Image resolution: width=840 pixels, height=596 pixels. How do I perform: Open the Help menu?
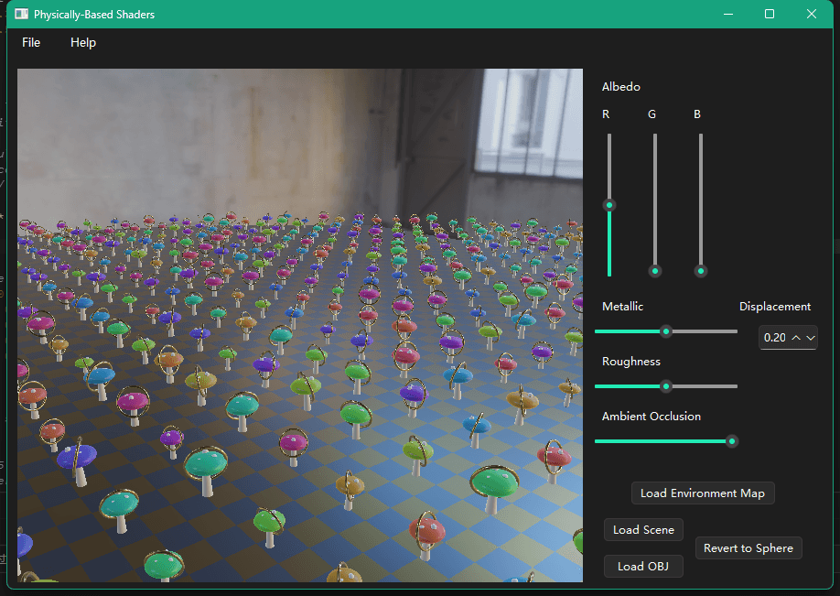(x=83, y=42)
